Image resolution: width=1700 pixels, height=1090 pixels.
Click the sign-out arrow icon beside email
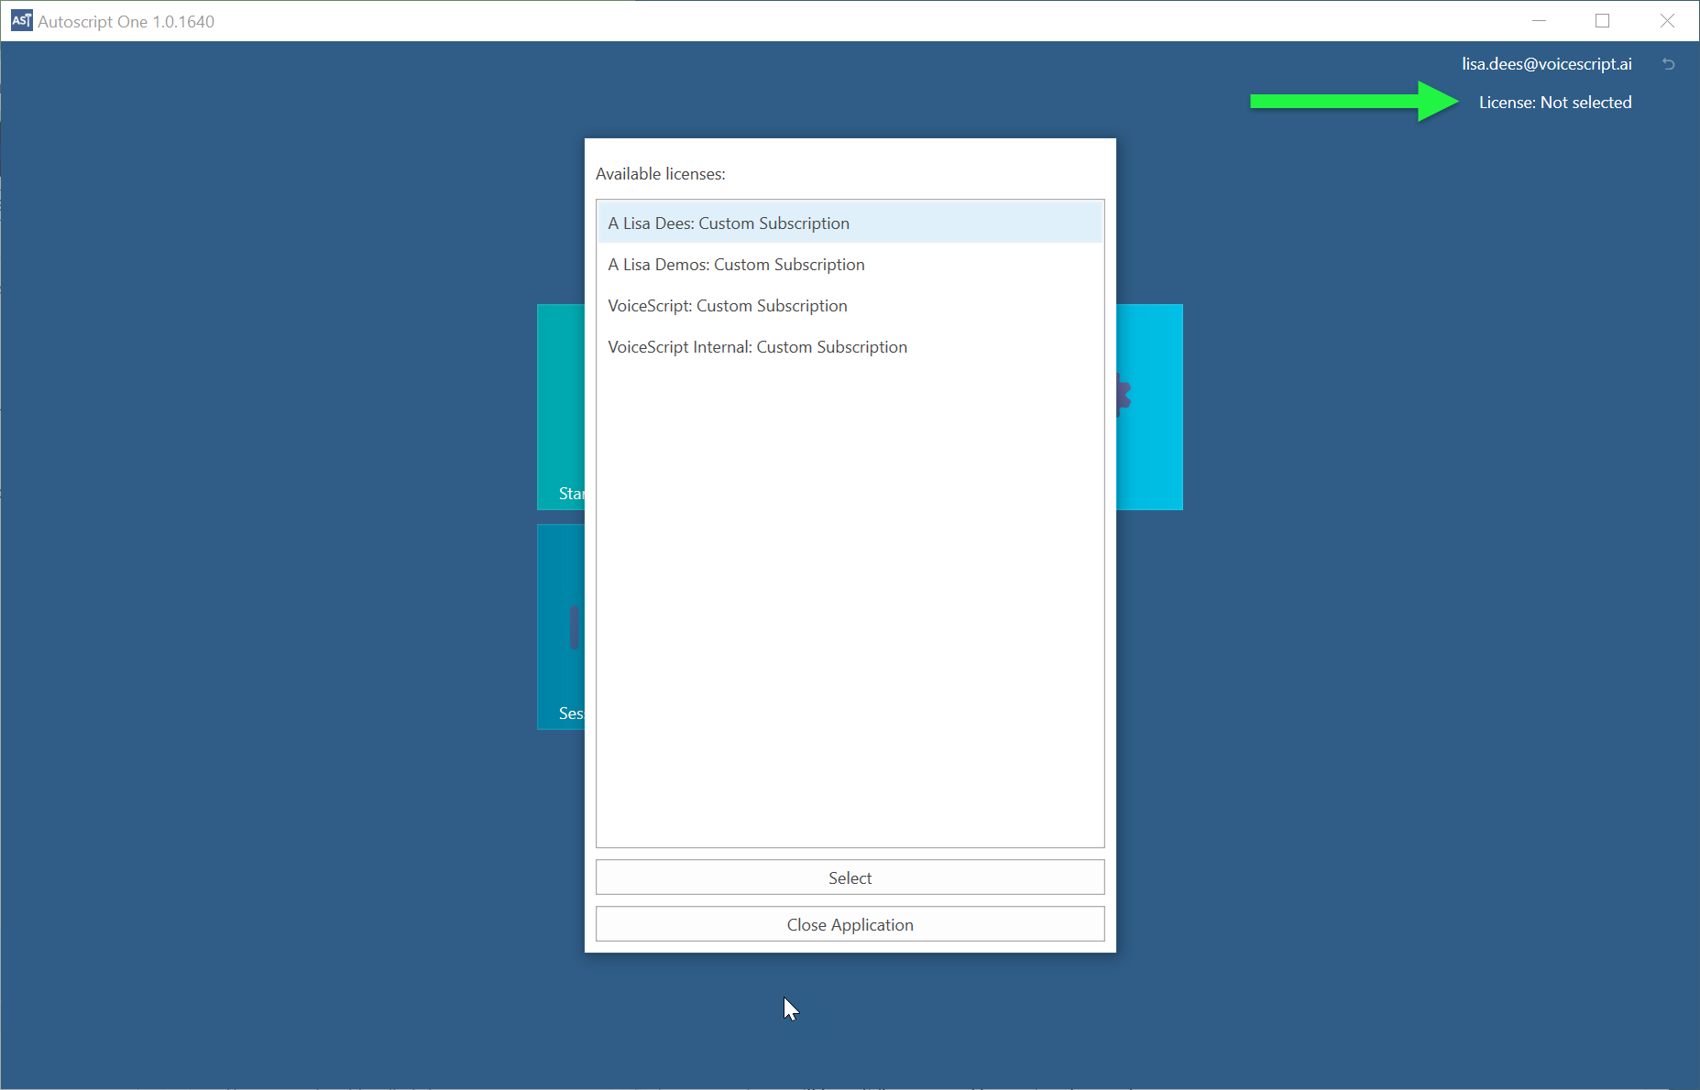click(x=1668, y=64)
